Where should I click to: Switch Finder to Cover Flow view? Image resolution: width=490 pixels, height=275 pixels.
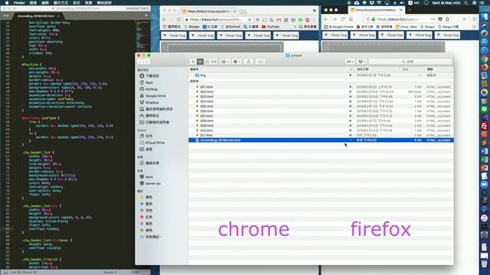point(214,62)
